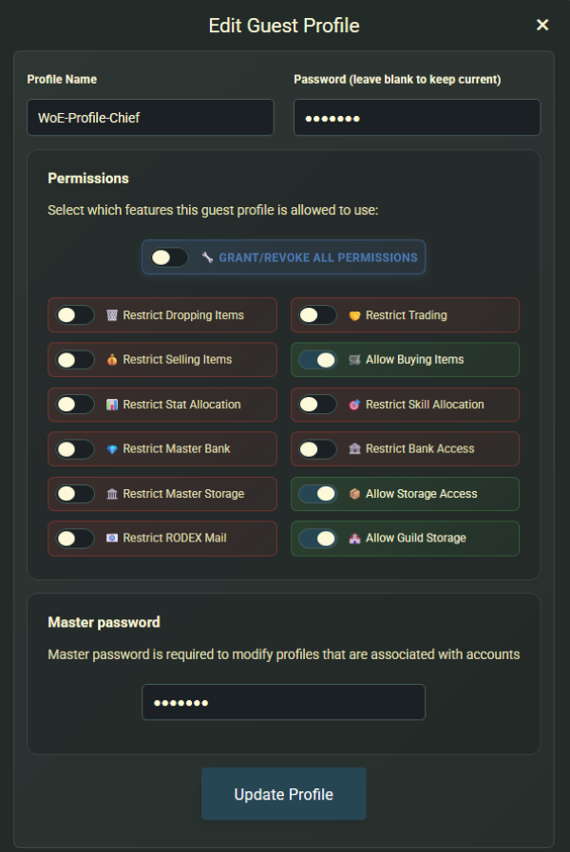Click the wastebasket icon beside Restrict Dropping Items
Viewport: 570px width, 852px height.
click(x=114, y=314)
